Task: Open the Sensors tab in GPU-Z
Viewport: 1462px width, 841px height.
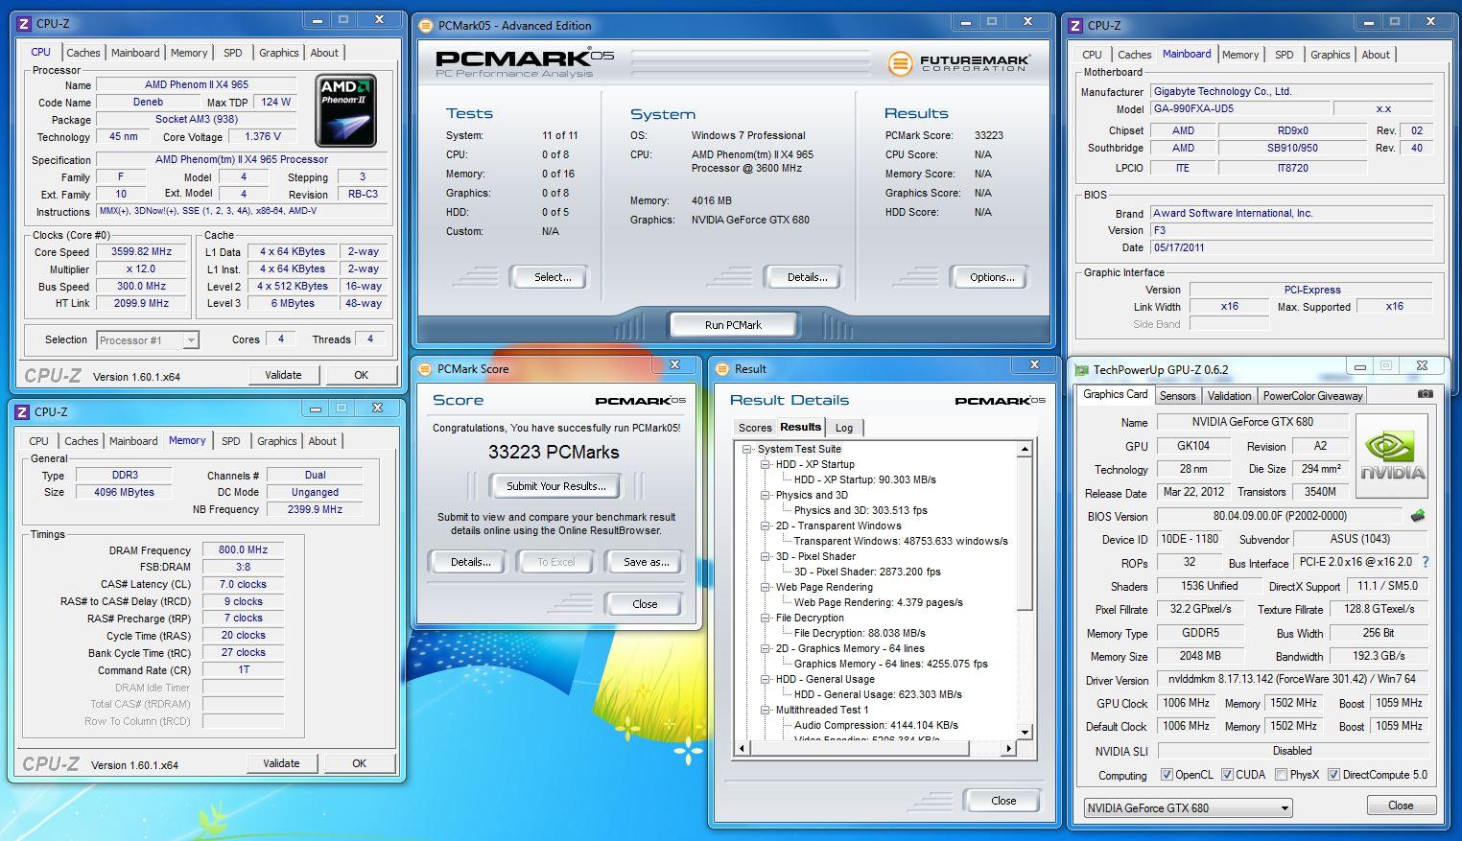Action: 1177,396
